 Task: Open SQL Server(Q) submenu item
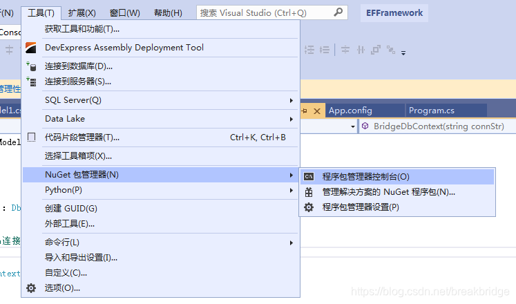point(161,100)
